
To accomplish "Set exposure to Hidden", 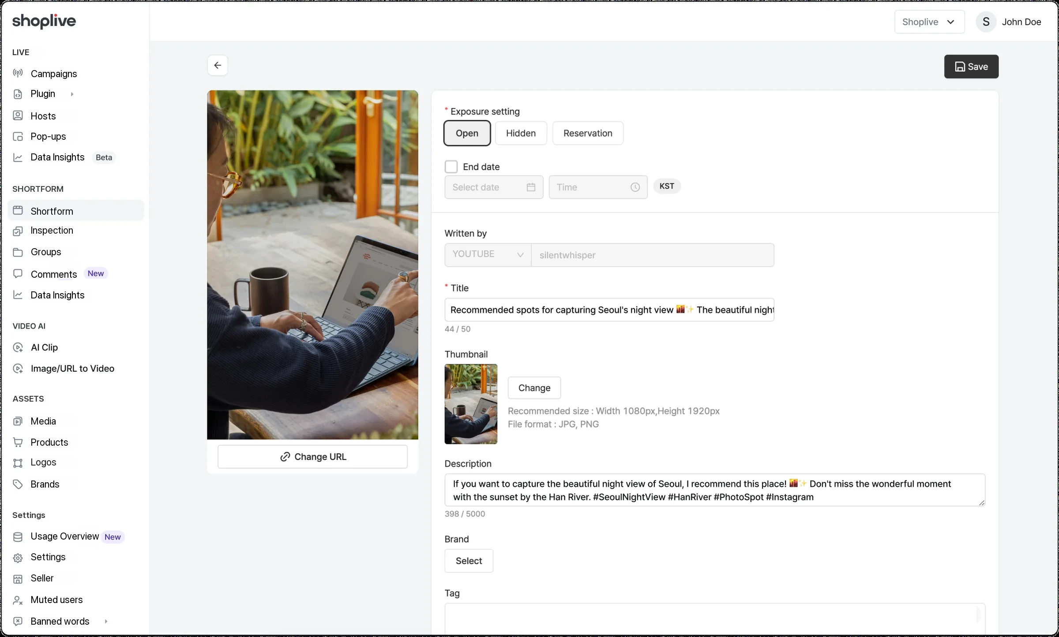I will 521,133.
